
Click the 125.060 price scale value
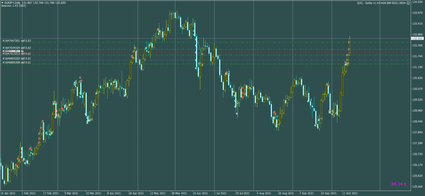click(417, 186)
